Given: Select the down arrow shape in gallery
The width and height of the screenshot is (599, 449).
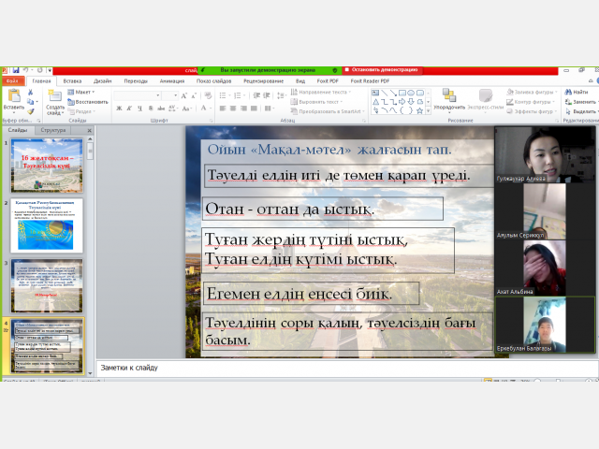Looking at the screenshot, I should coord(411,102).
